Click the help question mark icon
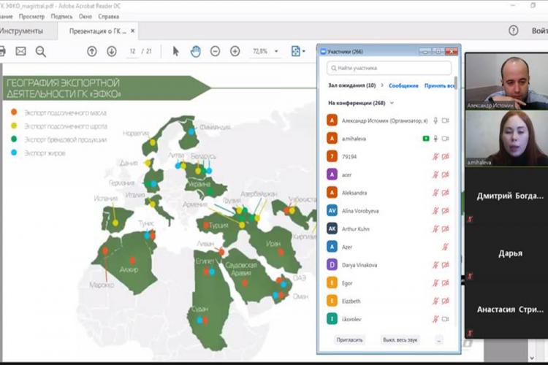548x365 pixels. (514, 31)
